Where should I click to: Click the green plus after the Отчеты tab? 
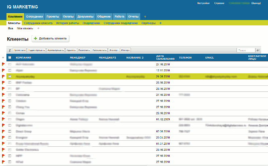pos(145,17)
